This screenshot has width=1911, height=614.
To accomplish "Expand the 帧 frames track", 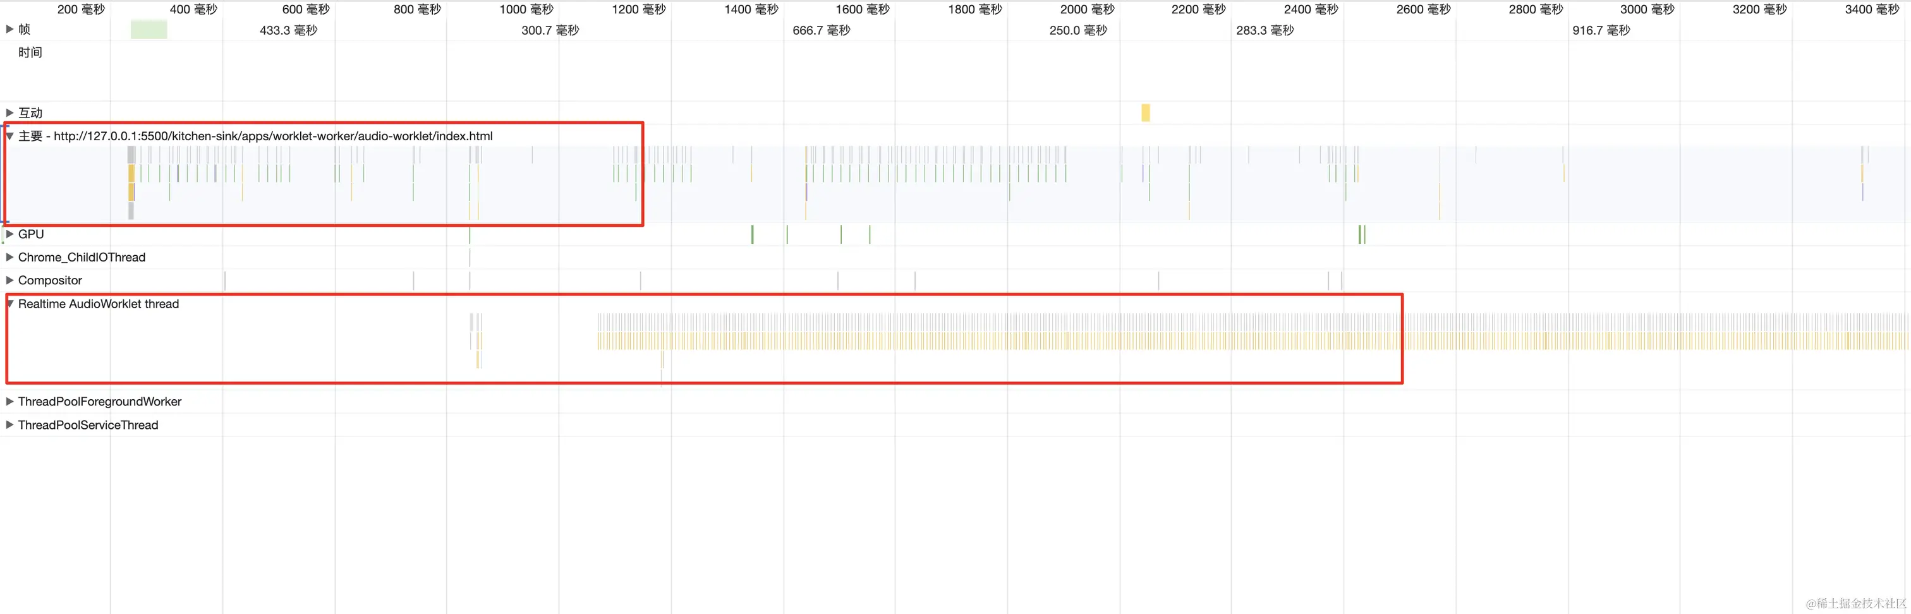I will point(9,29).
